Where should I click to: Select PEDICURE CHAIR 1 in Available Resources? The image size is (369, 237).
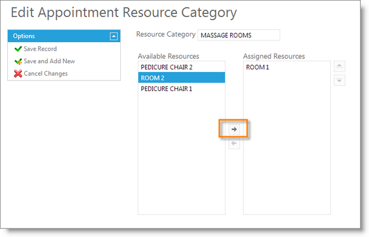pyautogui.click(x=181, y=88)
